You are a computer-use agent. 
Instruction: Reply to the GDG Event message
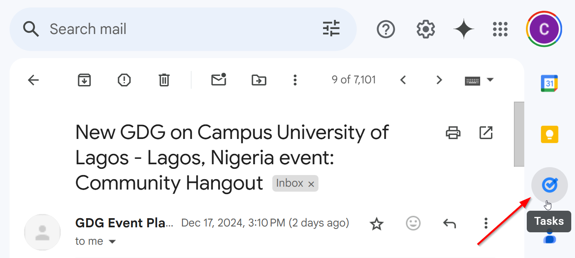click(449, 224)
